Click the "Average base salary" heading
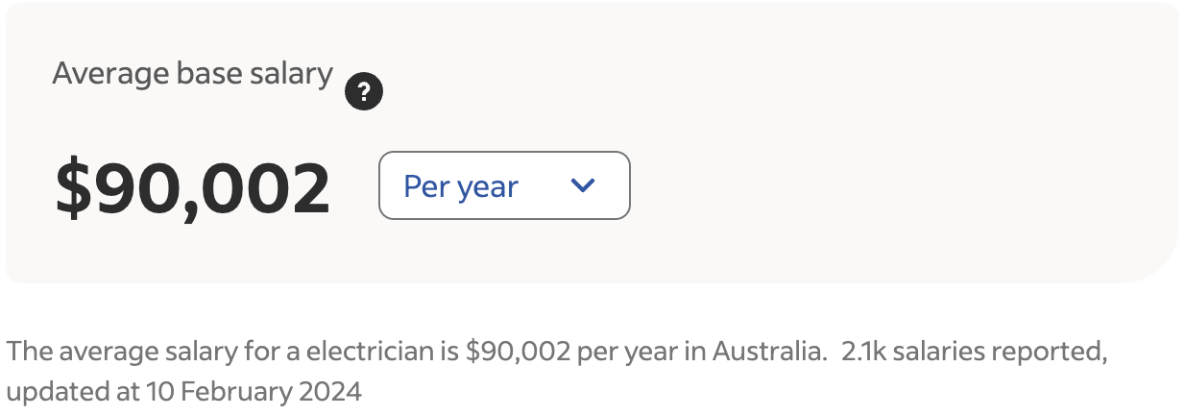 (192, 73)
